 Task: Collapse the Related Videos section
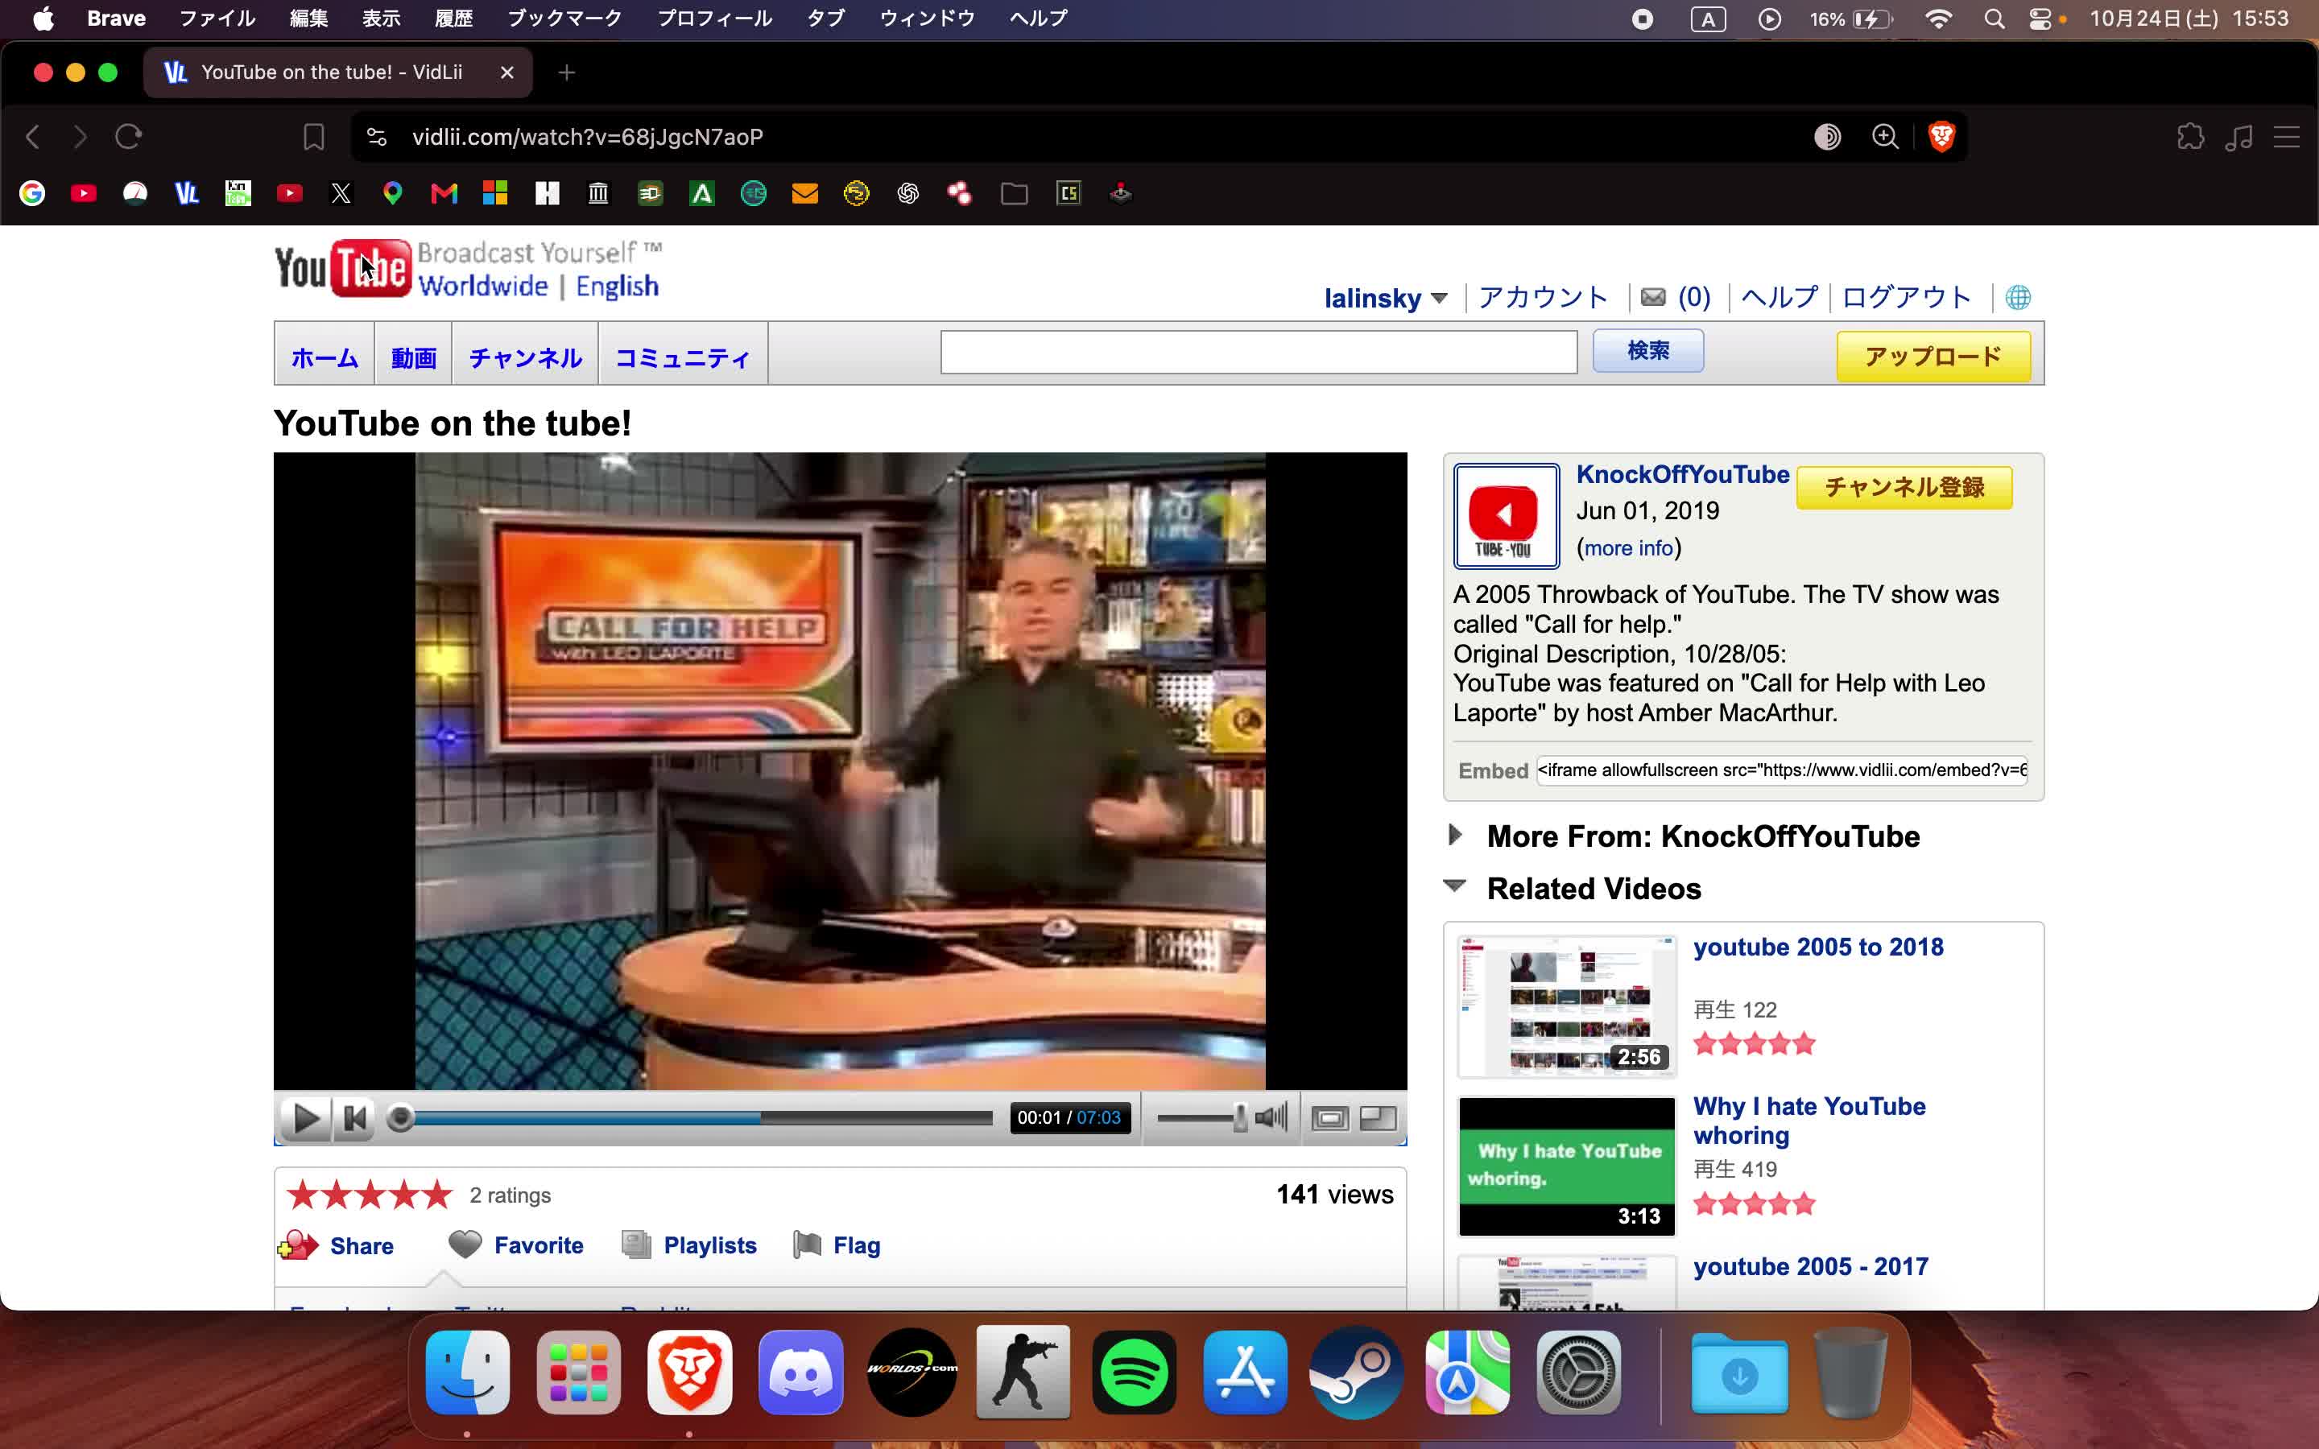coord(1455,886)
